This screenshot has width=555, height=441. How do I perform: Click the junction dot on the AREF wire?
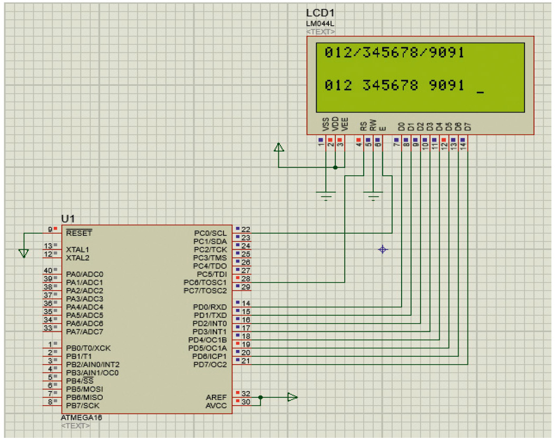[x=260, y=397]
